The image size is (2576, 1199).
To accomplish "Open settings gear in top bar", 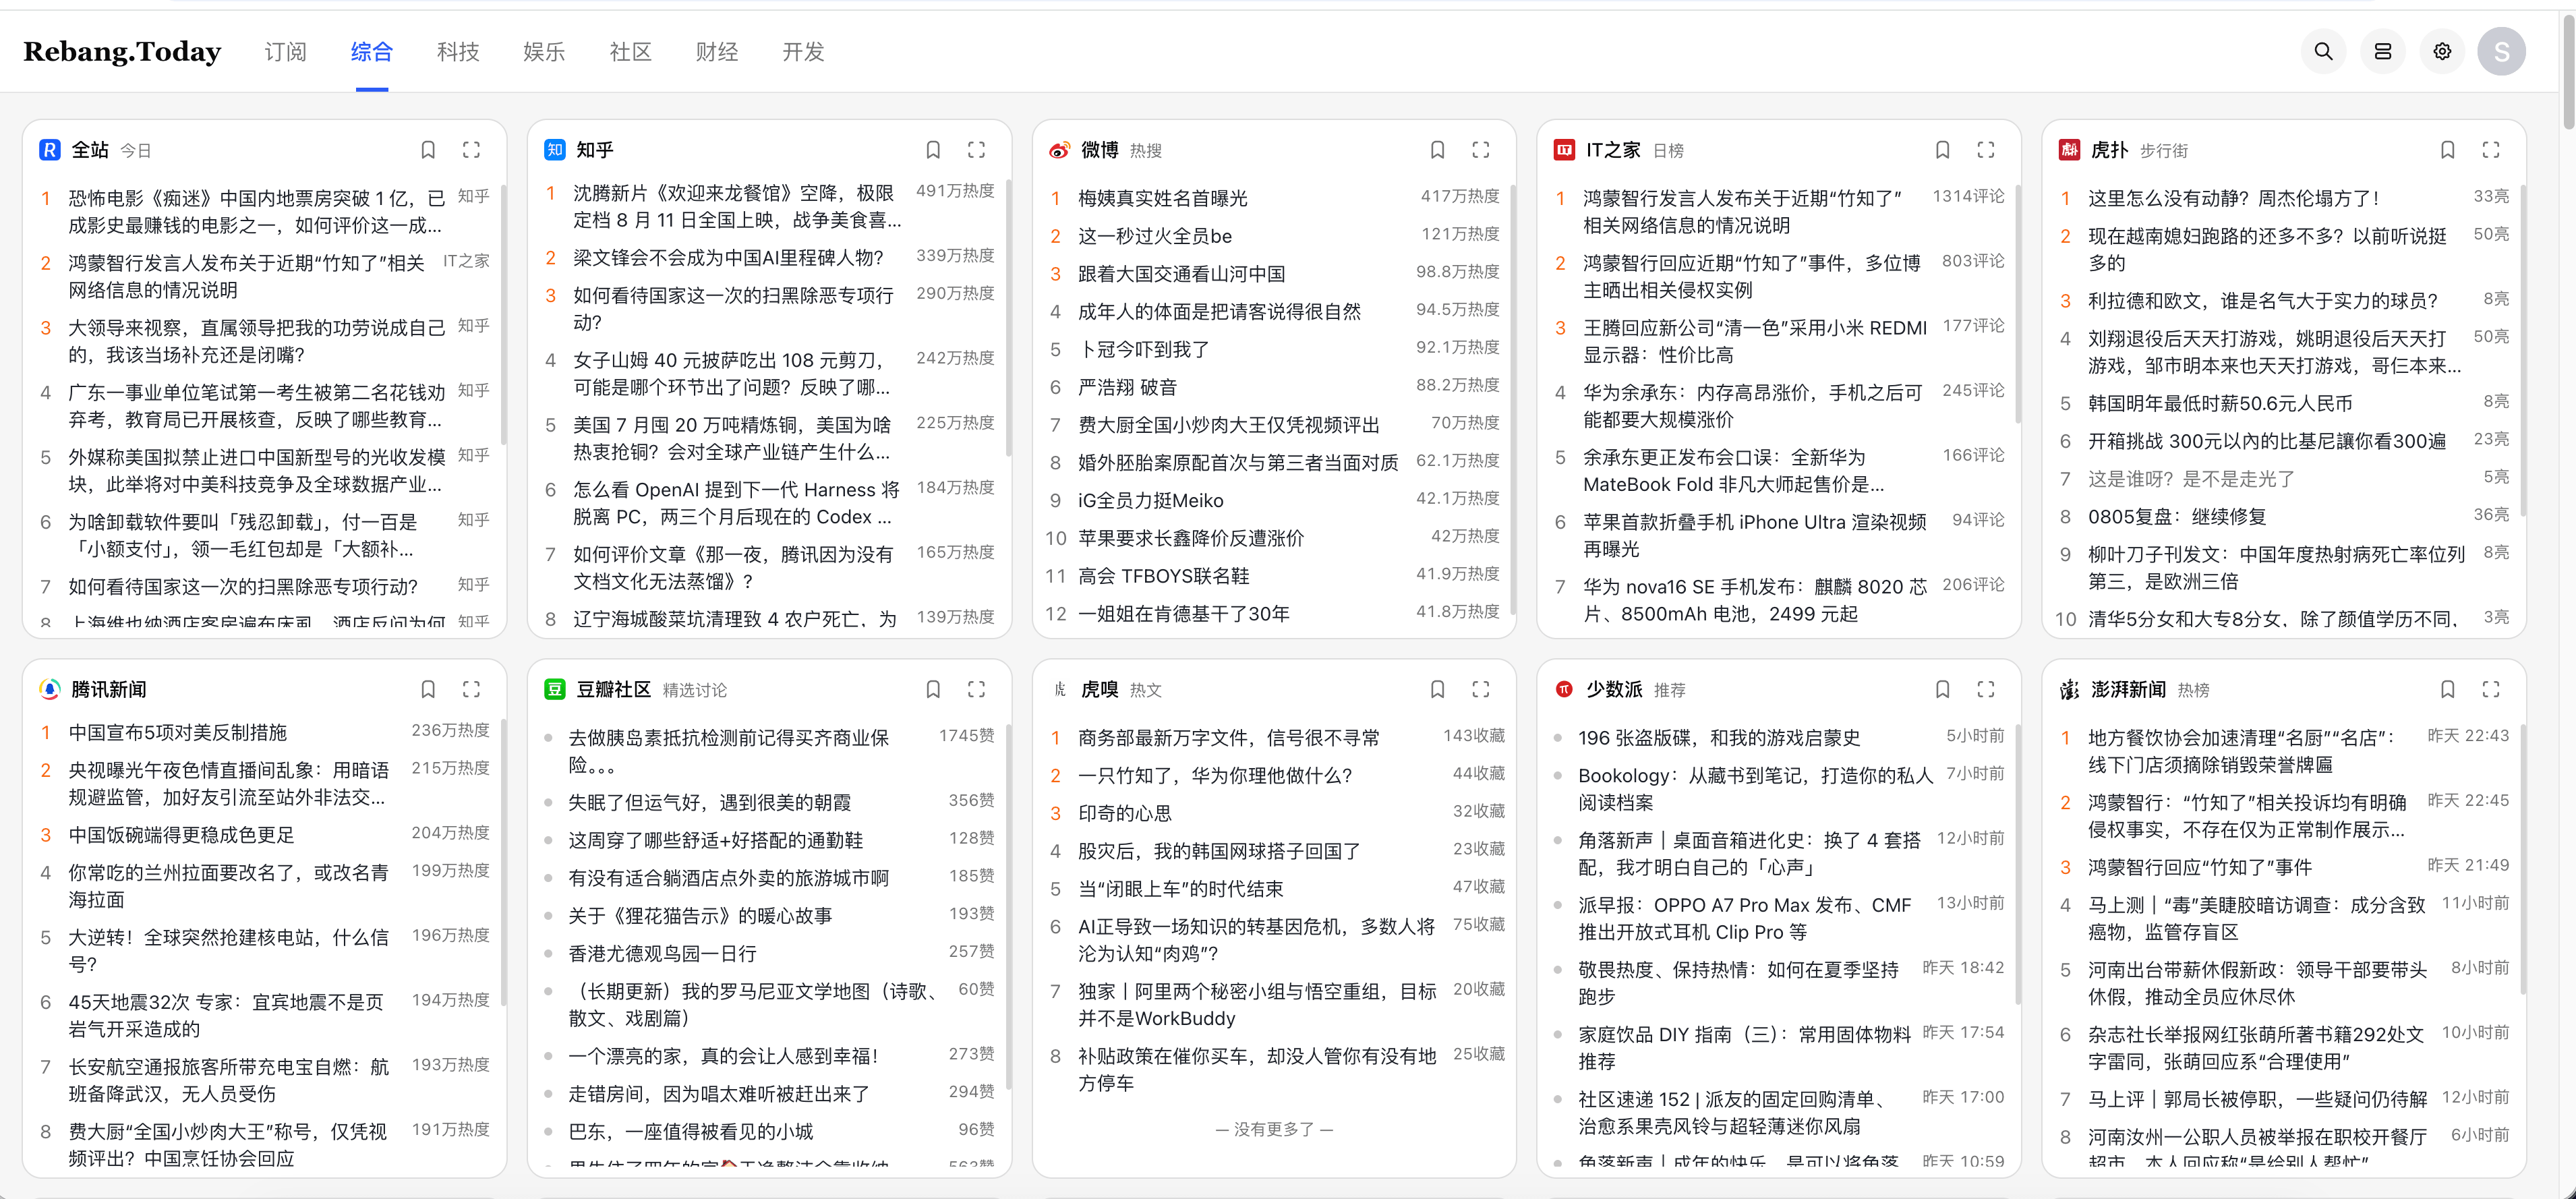I will 2442,51.
